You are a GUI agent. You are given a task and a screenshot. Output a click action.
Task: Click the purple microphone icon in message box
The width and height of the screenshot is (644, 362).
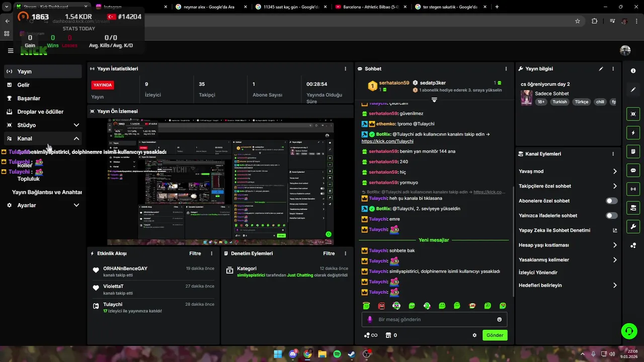[x=370, y=319]
